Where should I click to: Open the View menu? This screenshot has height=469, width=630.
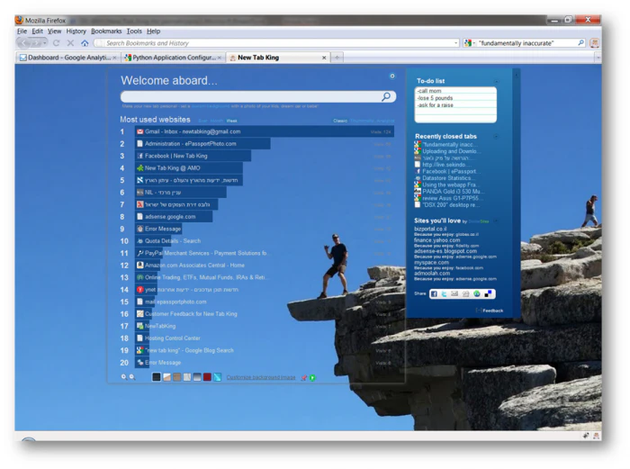tap(54, 32)
